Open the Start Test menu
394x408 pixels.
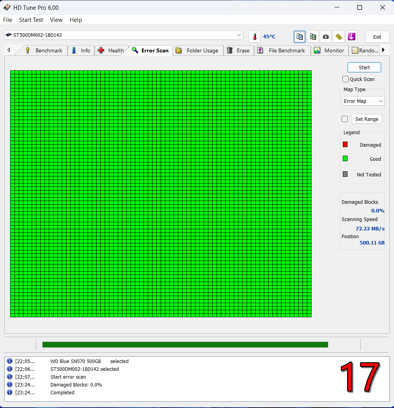tap(31, 20)
